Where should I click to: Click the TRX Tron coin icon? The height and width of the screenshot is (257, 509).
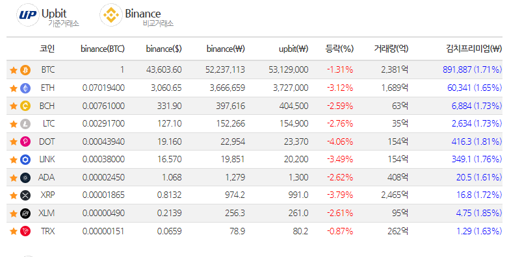25,232
